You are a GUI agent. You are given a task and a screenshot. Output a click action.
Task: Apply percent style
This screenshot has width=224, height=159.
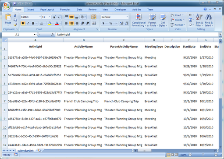click(x=111, y=23)
